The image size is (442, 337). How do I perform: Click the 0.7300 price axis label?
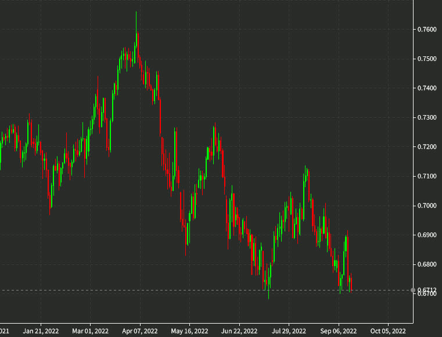point(427,117)
